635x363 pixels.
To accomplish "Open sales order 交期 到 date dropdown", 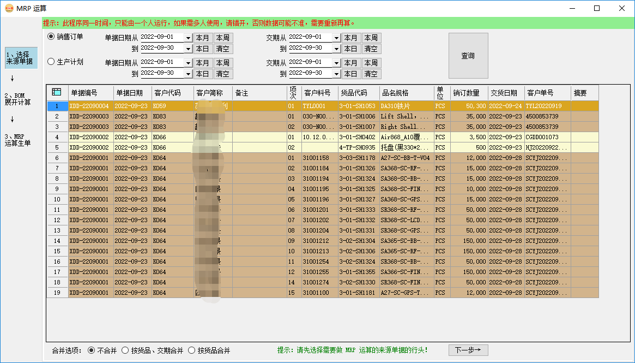I will [x=336, y=49].
